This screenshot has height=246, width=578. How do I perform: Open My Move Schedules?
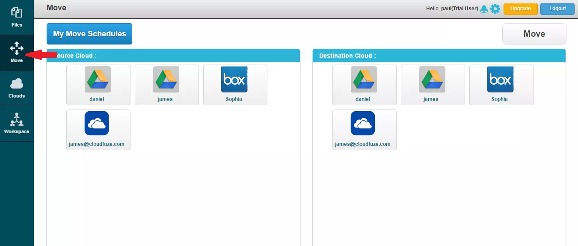tap(89, 34)
